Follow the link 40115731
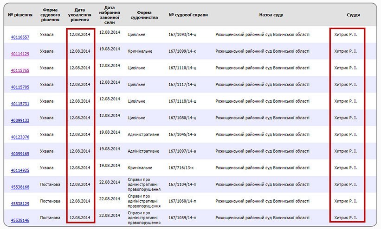This screenshot has height=229, width=381. [20, 104]
